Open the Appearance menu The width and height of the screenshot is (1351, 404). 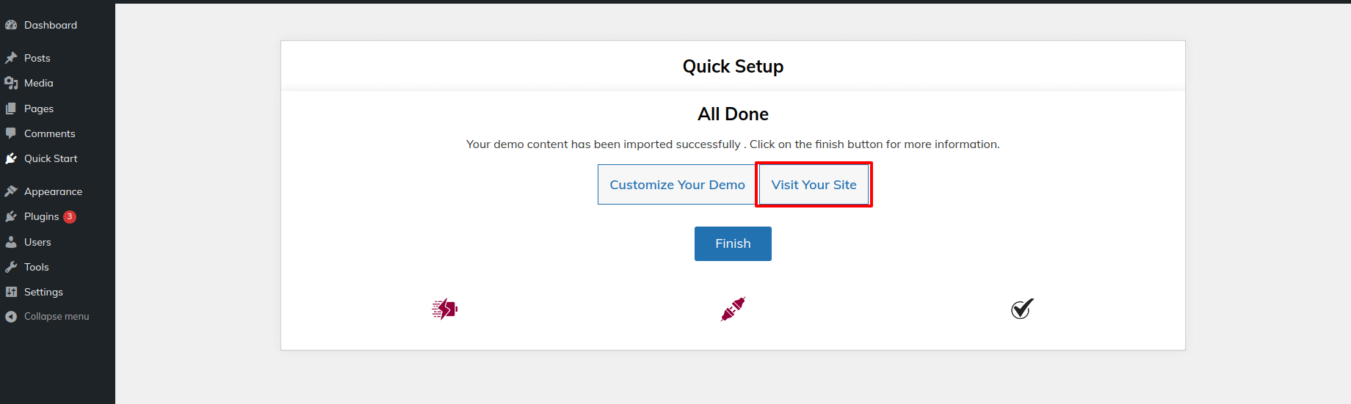(53, 191)
